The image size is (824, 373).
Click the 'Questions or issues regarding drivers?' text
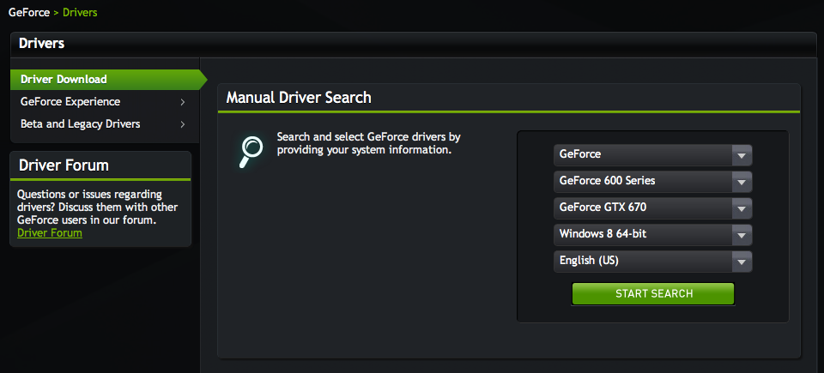[x=97, y=207]
